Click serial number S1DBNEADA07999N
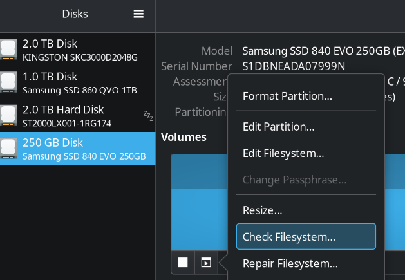 (294, 66)
